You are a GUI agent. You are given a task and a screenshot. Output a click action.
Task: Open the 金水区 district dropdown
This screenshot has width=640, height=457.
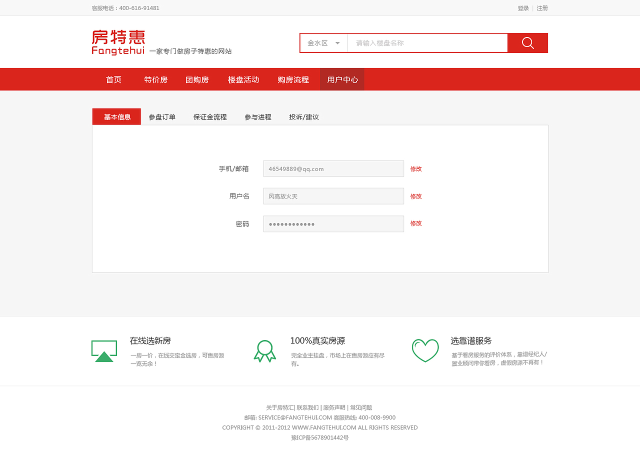point(322,43)
